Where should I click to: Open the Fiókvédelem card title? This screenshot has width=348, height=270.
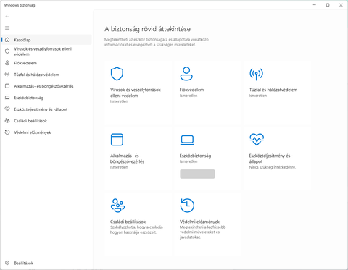pyautogui.click(x=191, y=90)
